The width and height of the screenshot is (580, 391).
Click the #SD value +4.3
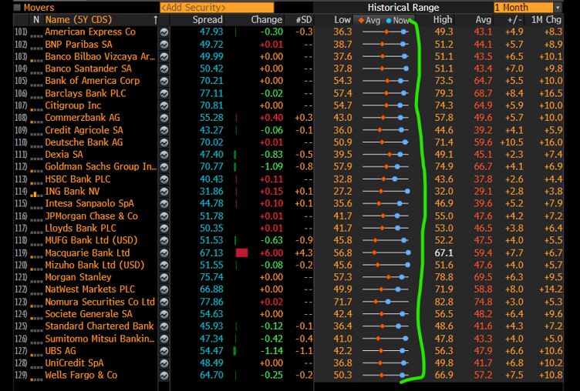click(304, 253)
